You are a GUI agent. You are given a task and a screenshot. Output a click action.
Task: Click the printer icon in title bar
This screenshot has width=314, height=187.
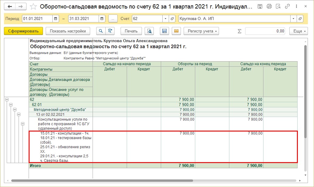click(x=269, y=6)
